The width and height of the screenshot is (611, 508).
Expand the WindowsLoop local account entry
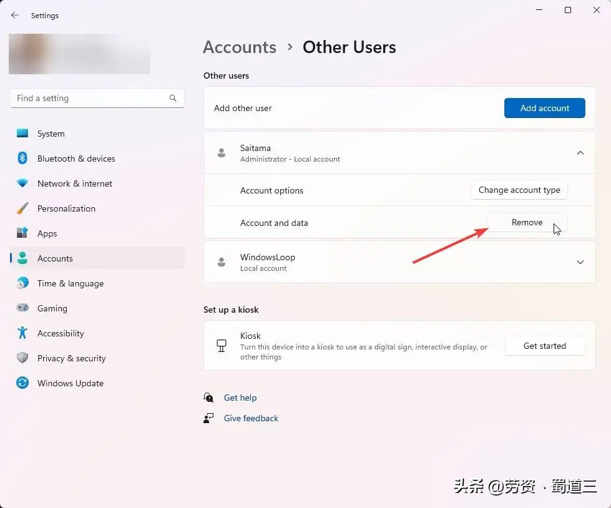pos(580,261)
